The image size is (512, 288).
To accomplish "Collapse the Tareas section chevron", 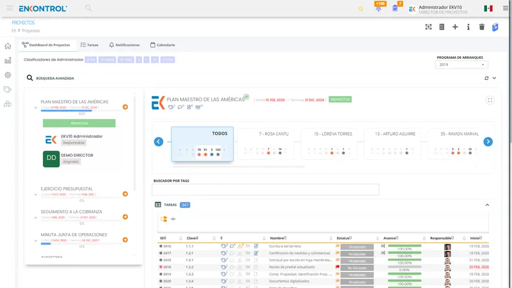I will pyautogui.click(x=487, y=205).
